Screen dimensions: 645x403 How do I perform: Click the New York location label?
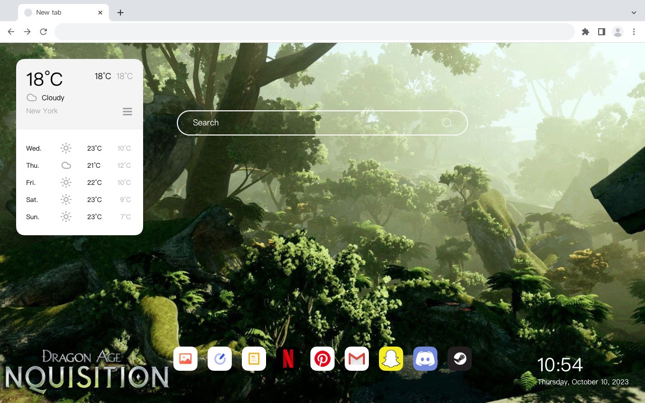[42, 111]
